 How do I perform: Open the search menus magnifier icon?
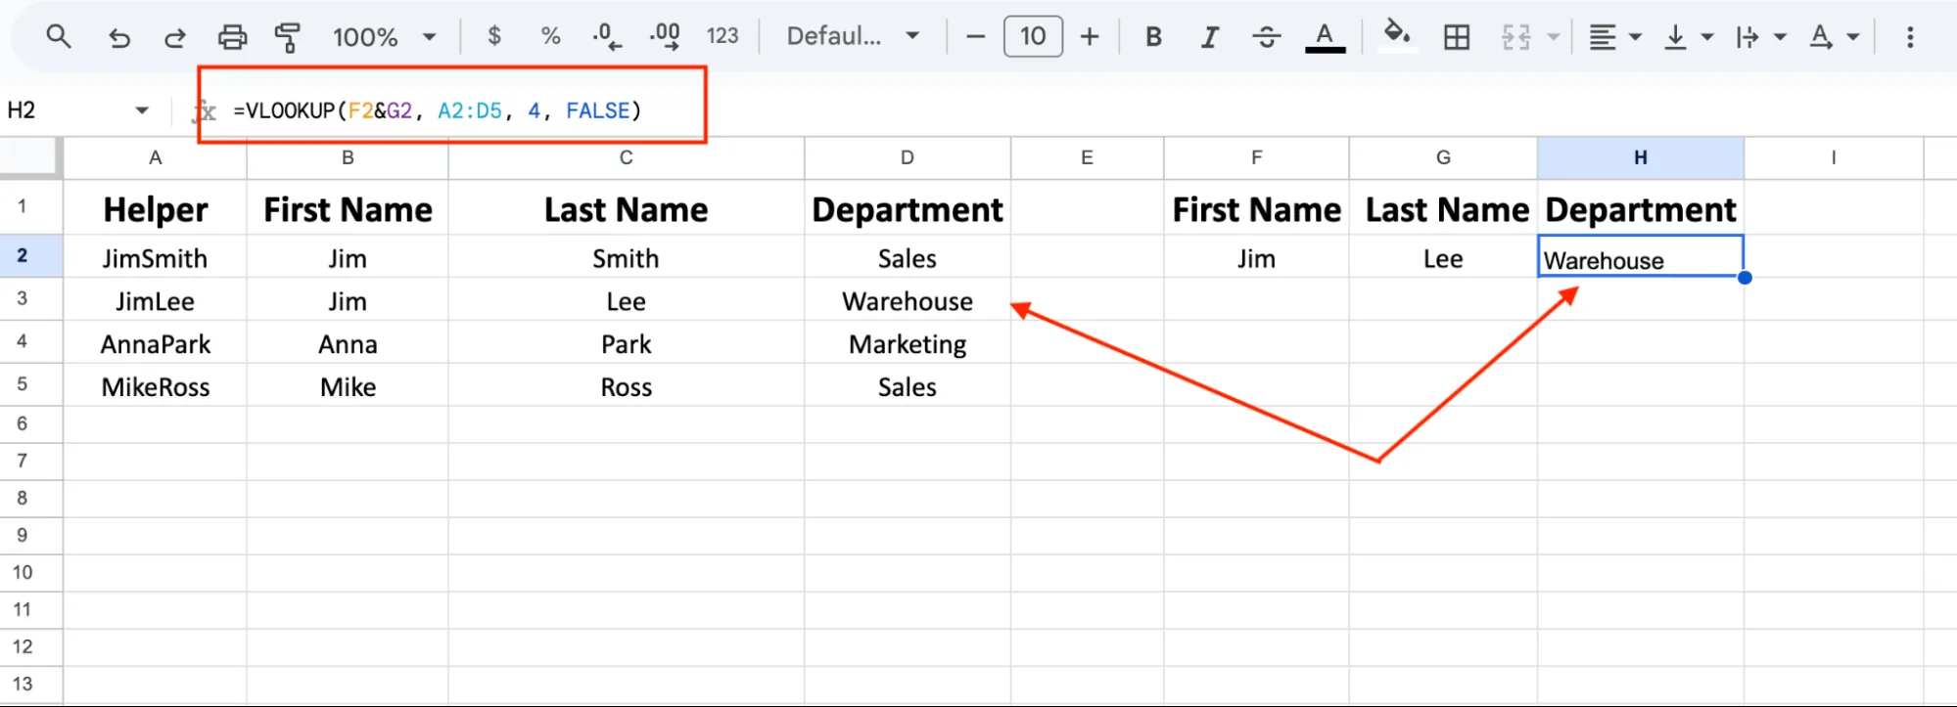click(59, 37)
